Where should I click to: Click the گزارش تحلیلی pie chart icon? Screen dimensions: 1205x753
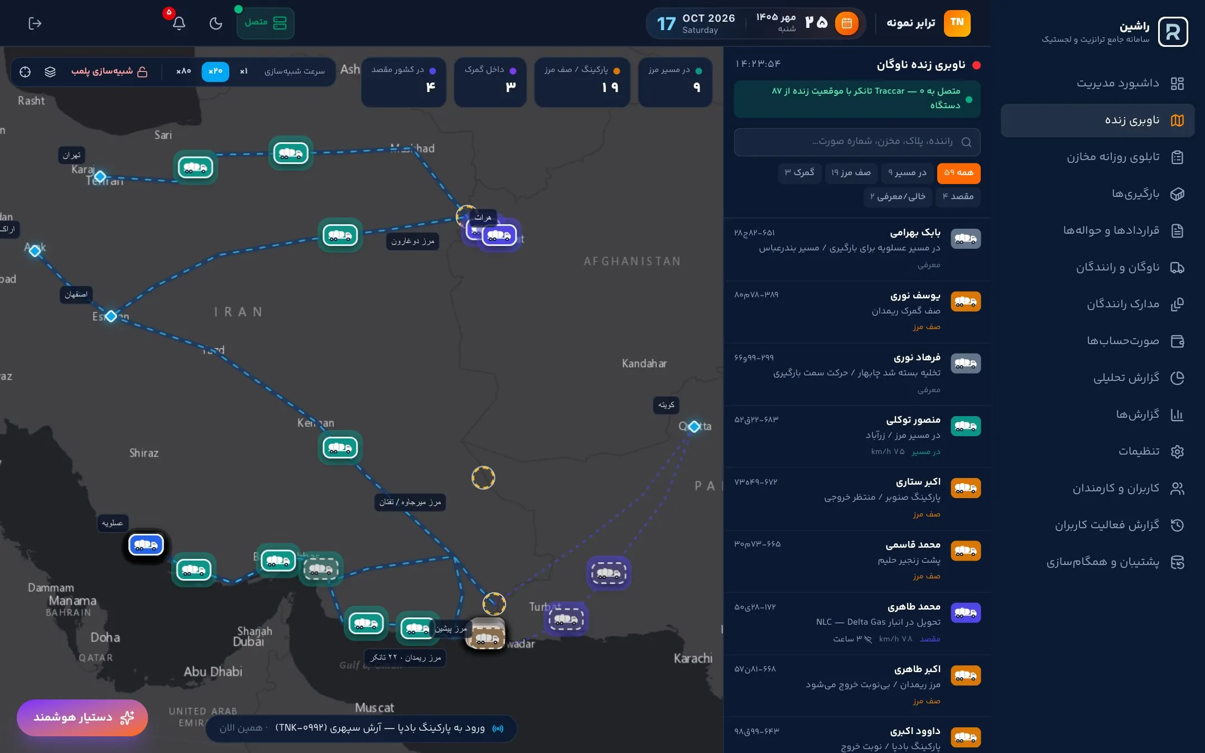(x=1177, y=378)
